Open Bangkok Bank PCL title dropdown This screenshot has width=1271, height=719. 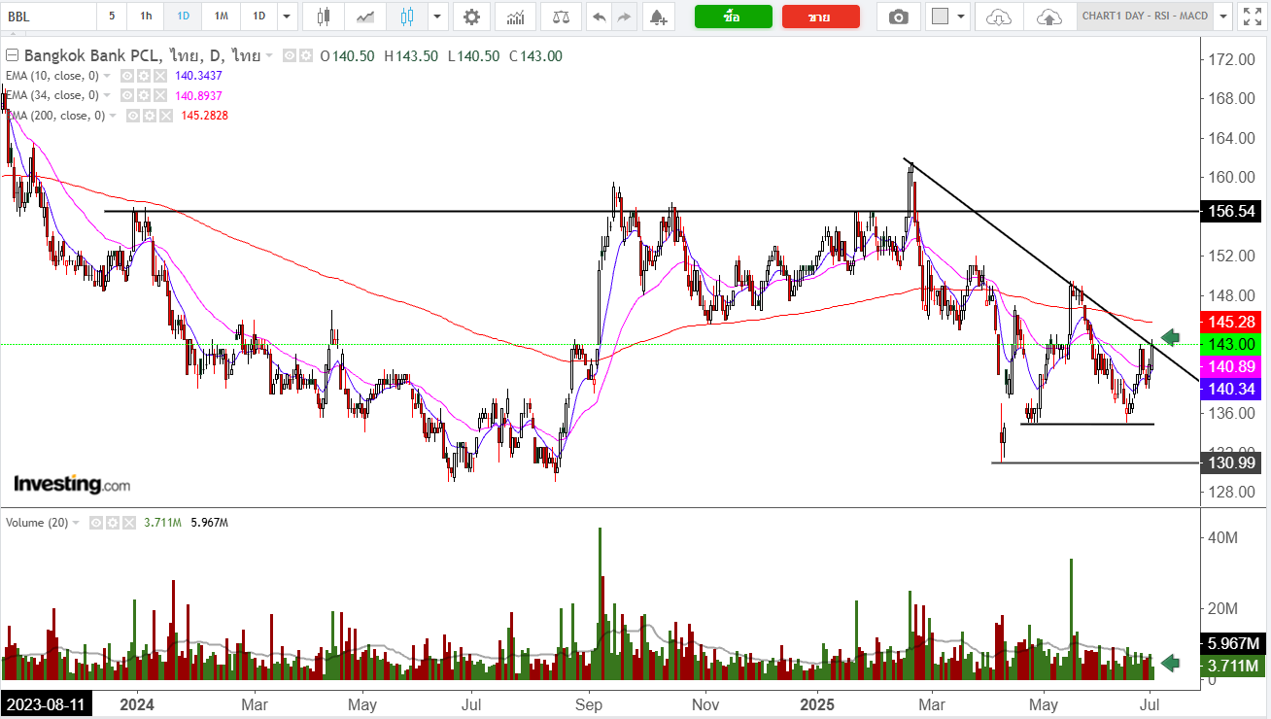(269, 56)
